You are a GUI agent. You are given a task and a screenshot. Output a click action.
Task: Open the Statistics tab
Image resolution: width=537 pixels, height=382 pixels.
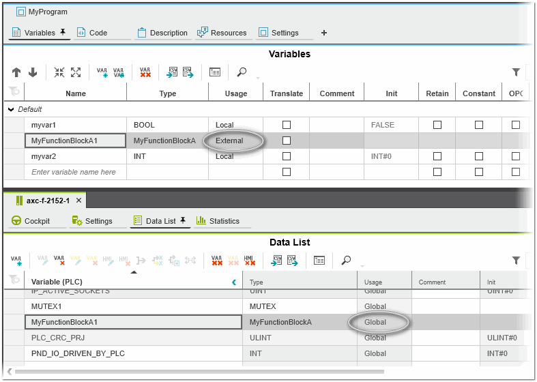218,221
